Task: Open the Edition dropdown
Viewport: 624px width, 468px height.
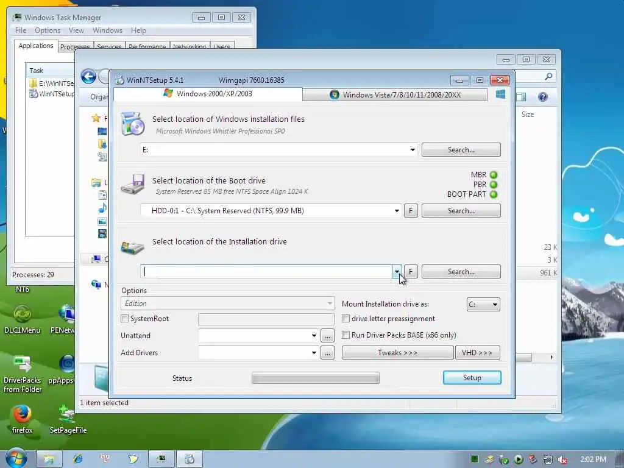Action: (228, 303)
